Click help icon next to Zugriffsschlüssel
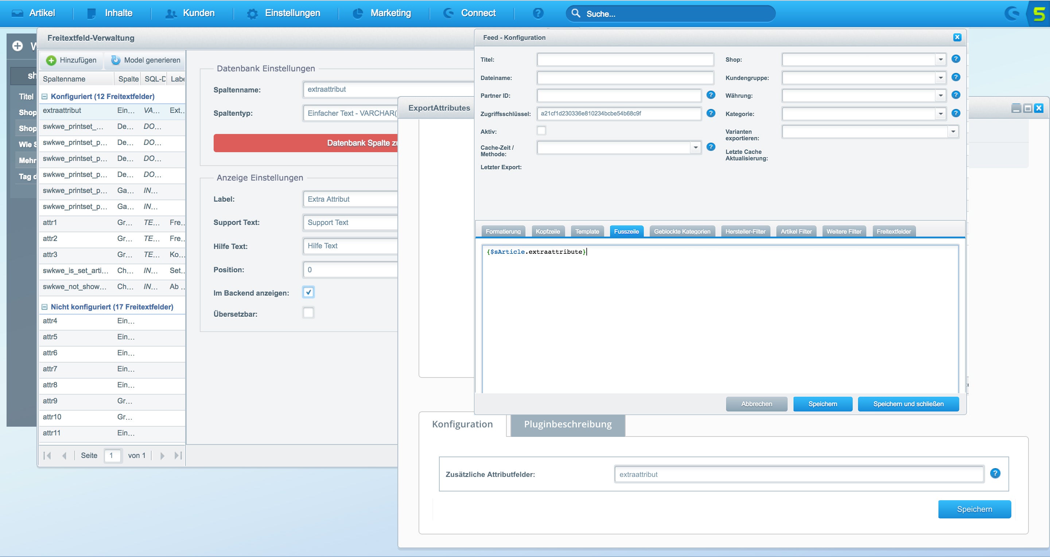Screen dimensions: 1050x557 [x=711, y=113]
